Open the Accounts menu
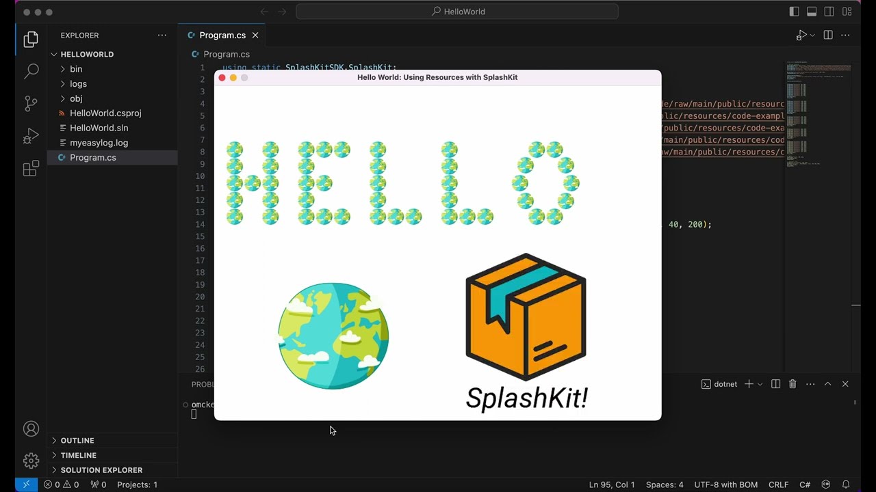Viewport: 876px width, 492px height. click(x=31, y=428)
